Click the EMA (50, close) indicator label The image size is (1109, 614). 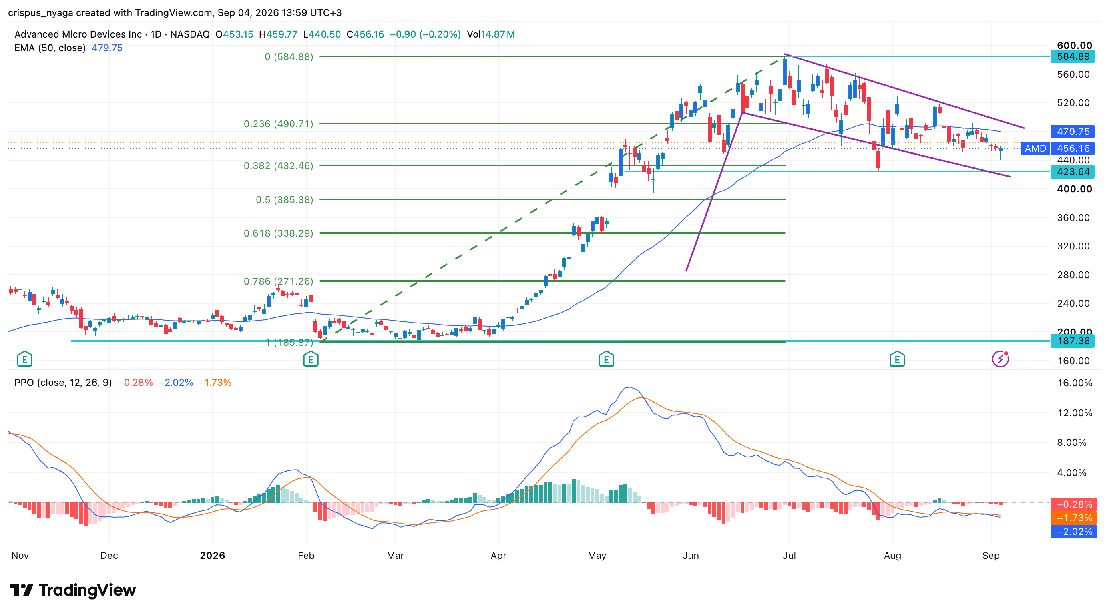click(50, 48)
